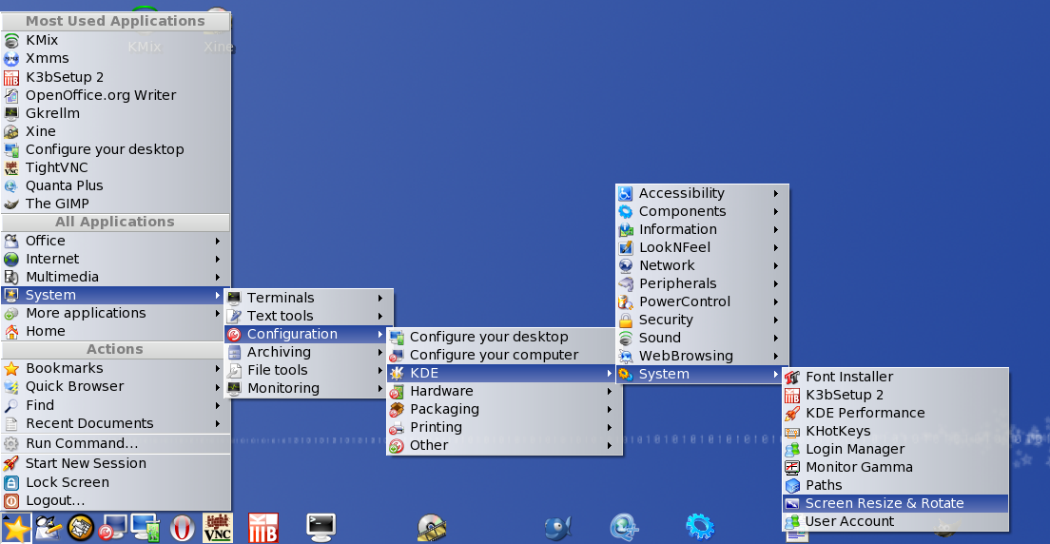Open the Other submenu
Viewport: 1050px width, 544px height.
504,445
